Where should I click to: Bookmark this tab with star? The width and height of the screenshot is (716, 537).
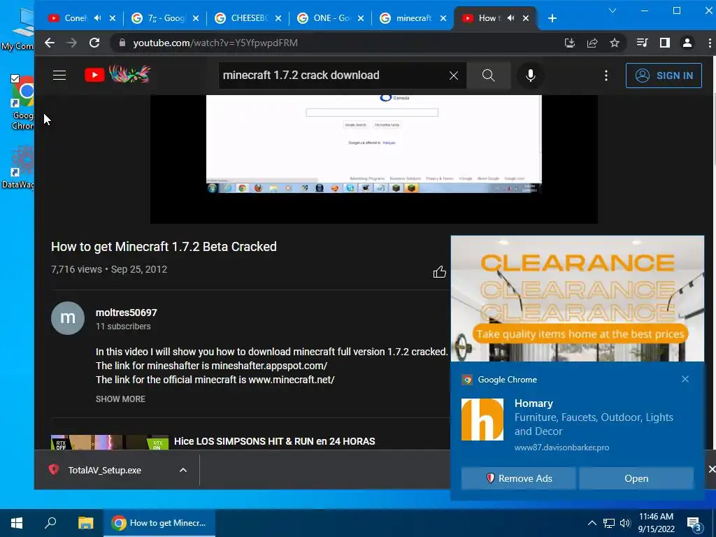tap(615, 43)
